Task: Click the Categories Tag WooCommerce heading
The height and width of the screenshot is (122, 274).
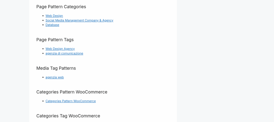Action: [68, 116]
